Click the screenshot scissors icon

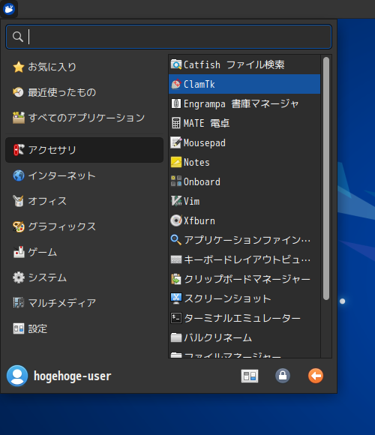coord(175,298)
